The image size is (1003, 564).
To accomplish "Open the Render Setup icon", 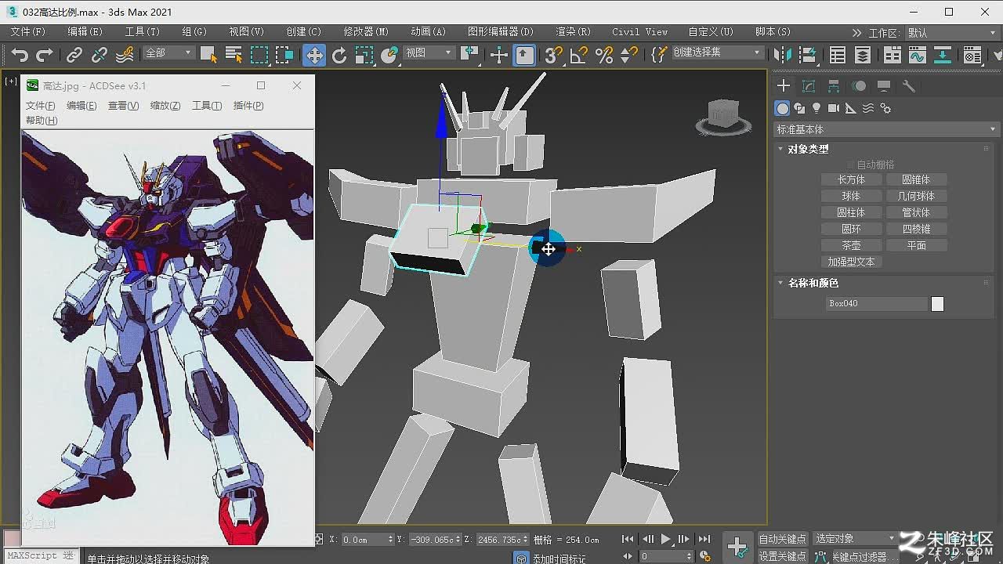I will point(972,55).
